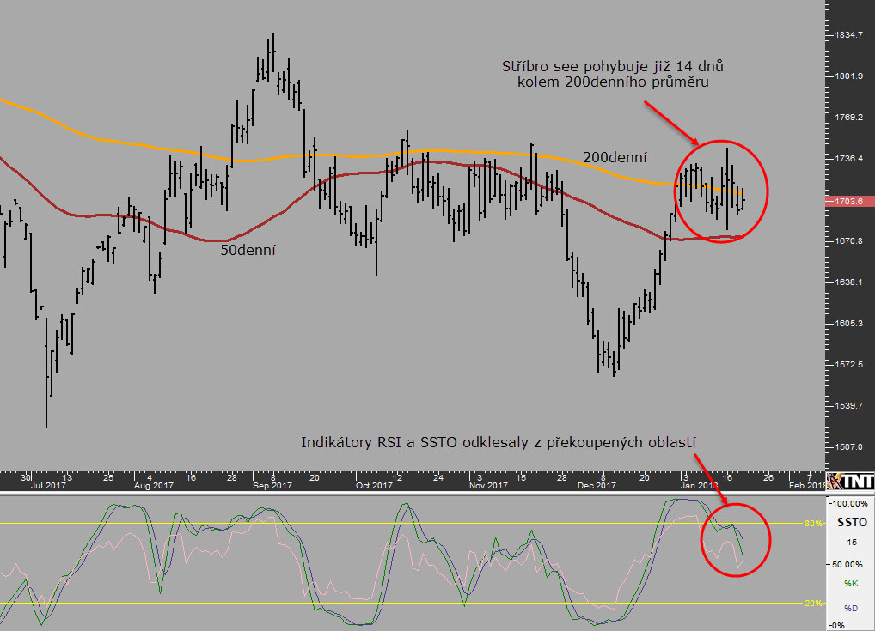This screenshot has height=631, width=875.
Task: Click the 0% indicator scale label
Action: coord(839,626)
